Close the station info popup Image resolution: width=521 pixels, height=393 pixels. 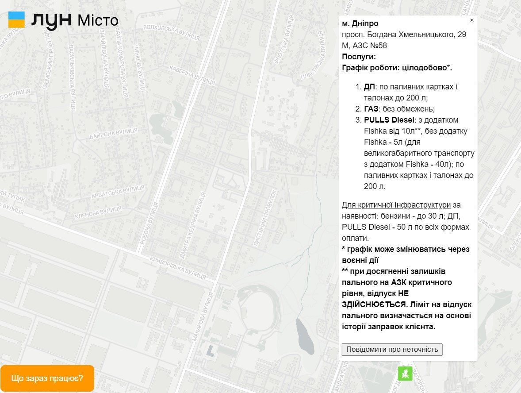[471, 20]
